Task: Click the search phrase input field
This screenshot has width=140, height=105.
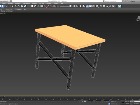Action: 113,1
